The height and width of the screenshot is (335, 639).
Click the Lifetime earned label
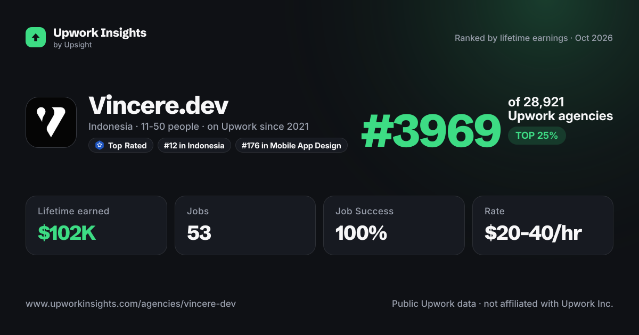(x=73, y=211)
